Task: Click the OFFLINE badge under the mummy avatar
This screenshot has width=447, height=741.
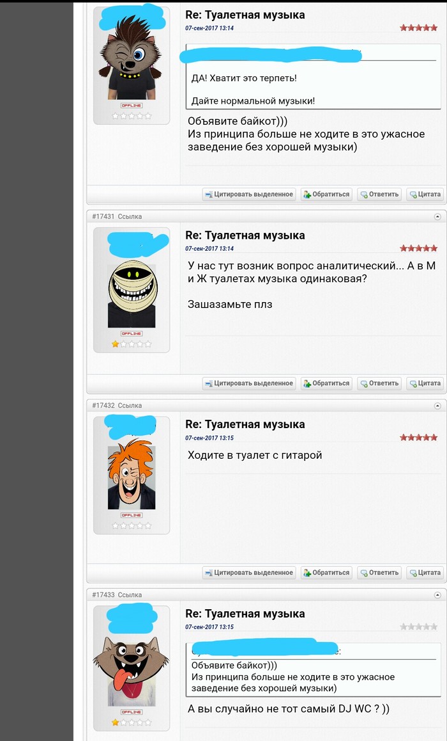Action: (x=132, y=333)
